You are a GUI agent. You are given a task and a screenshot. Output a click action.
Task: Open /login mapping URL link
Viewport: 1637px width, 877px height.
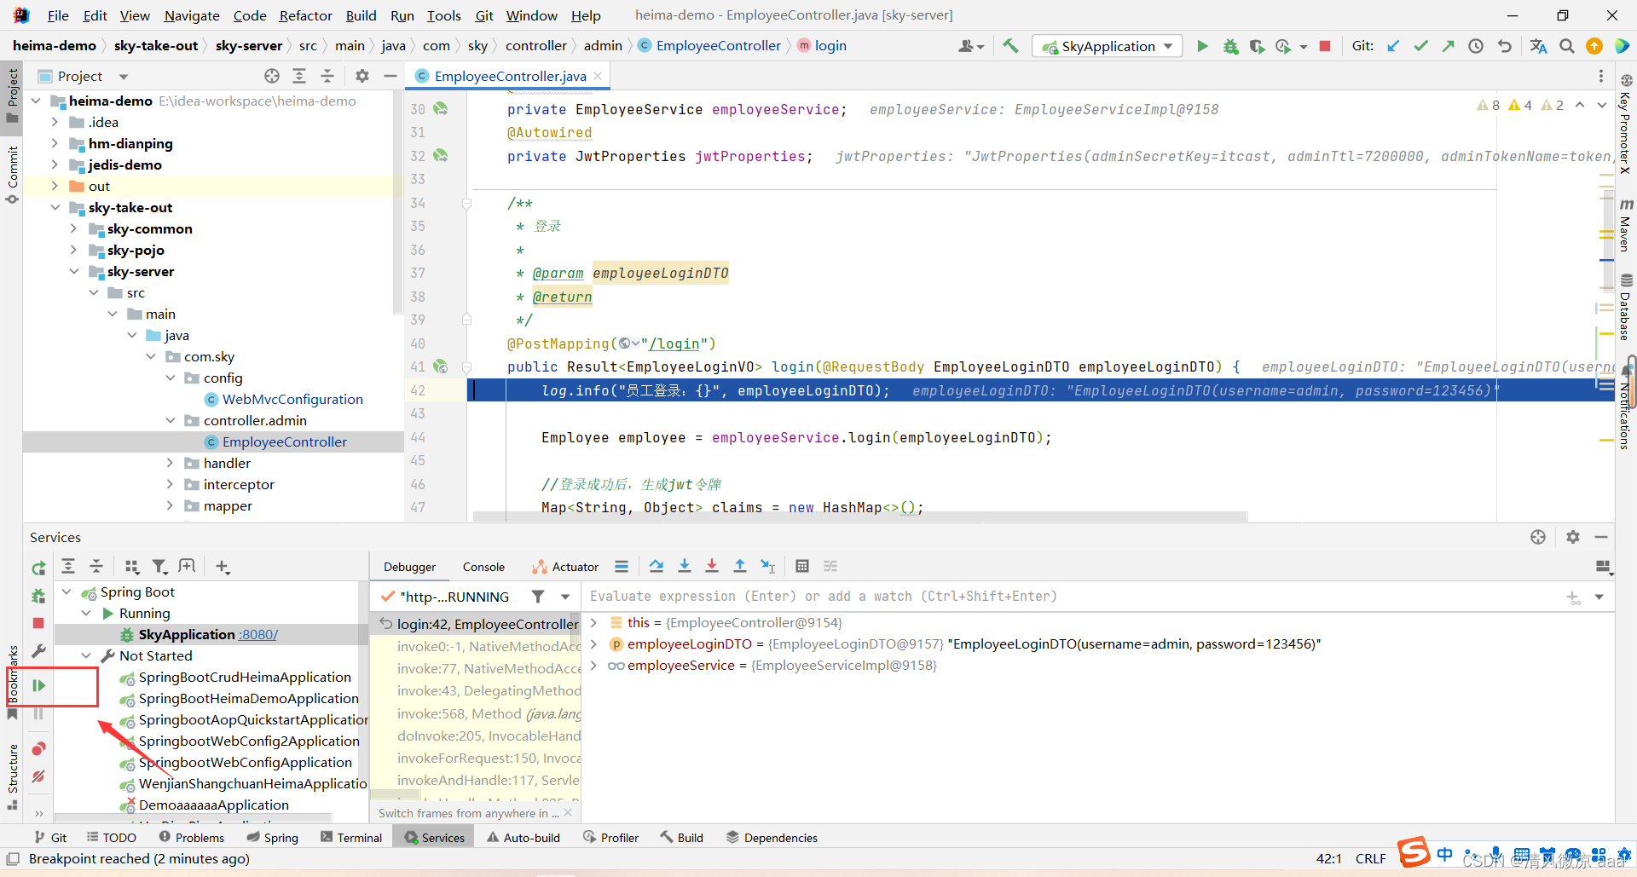tap(674, 343)
